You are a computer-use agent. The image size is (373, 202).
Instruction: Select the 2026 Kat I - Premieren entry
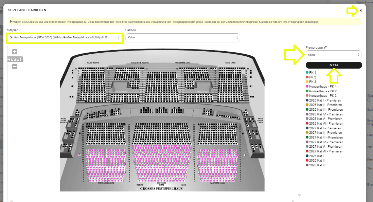coord(325,100)
